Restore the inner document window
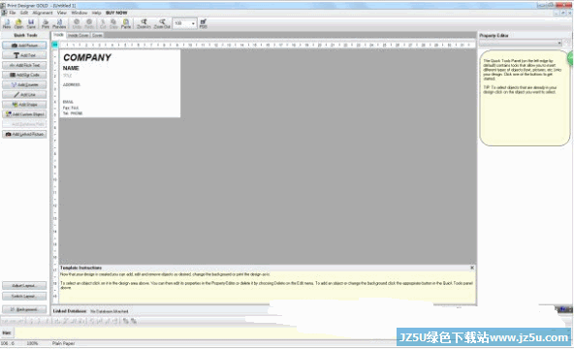This screenshot has width=574, height=349. pos(563,13)
